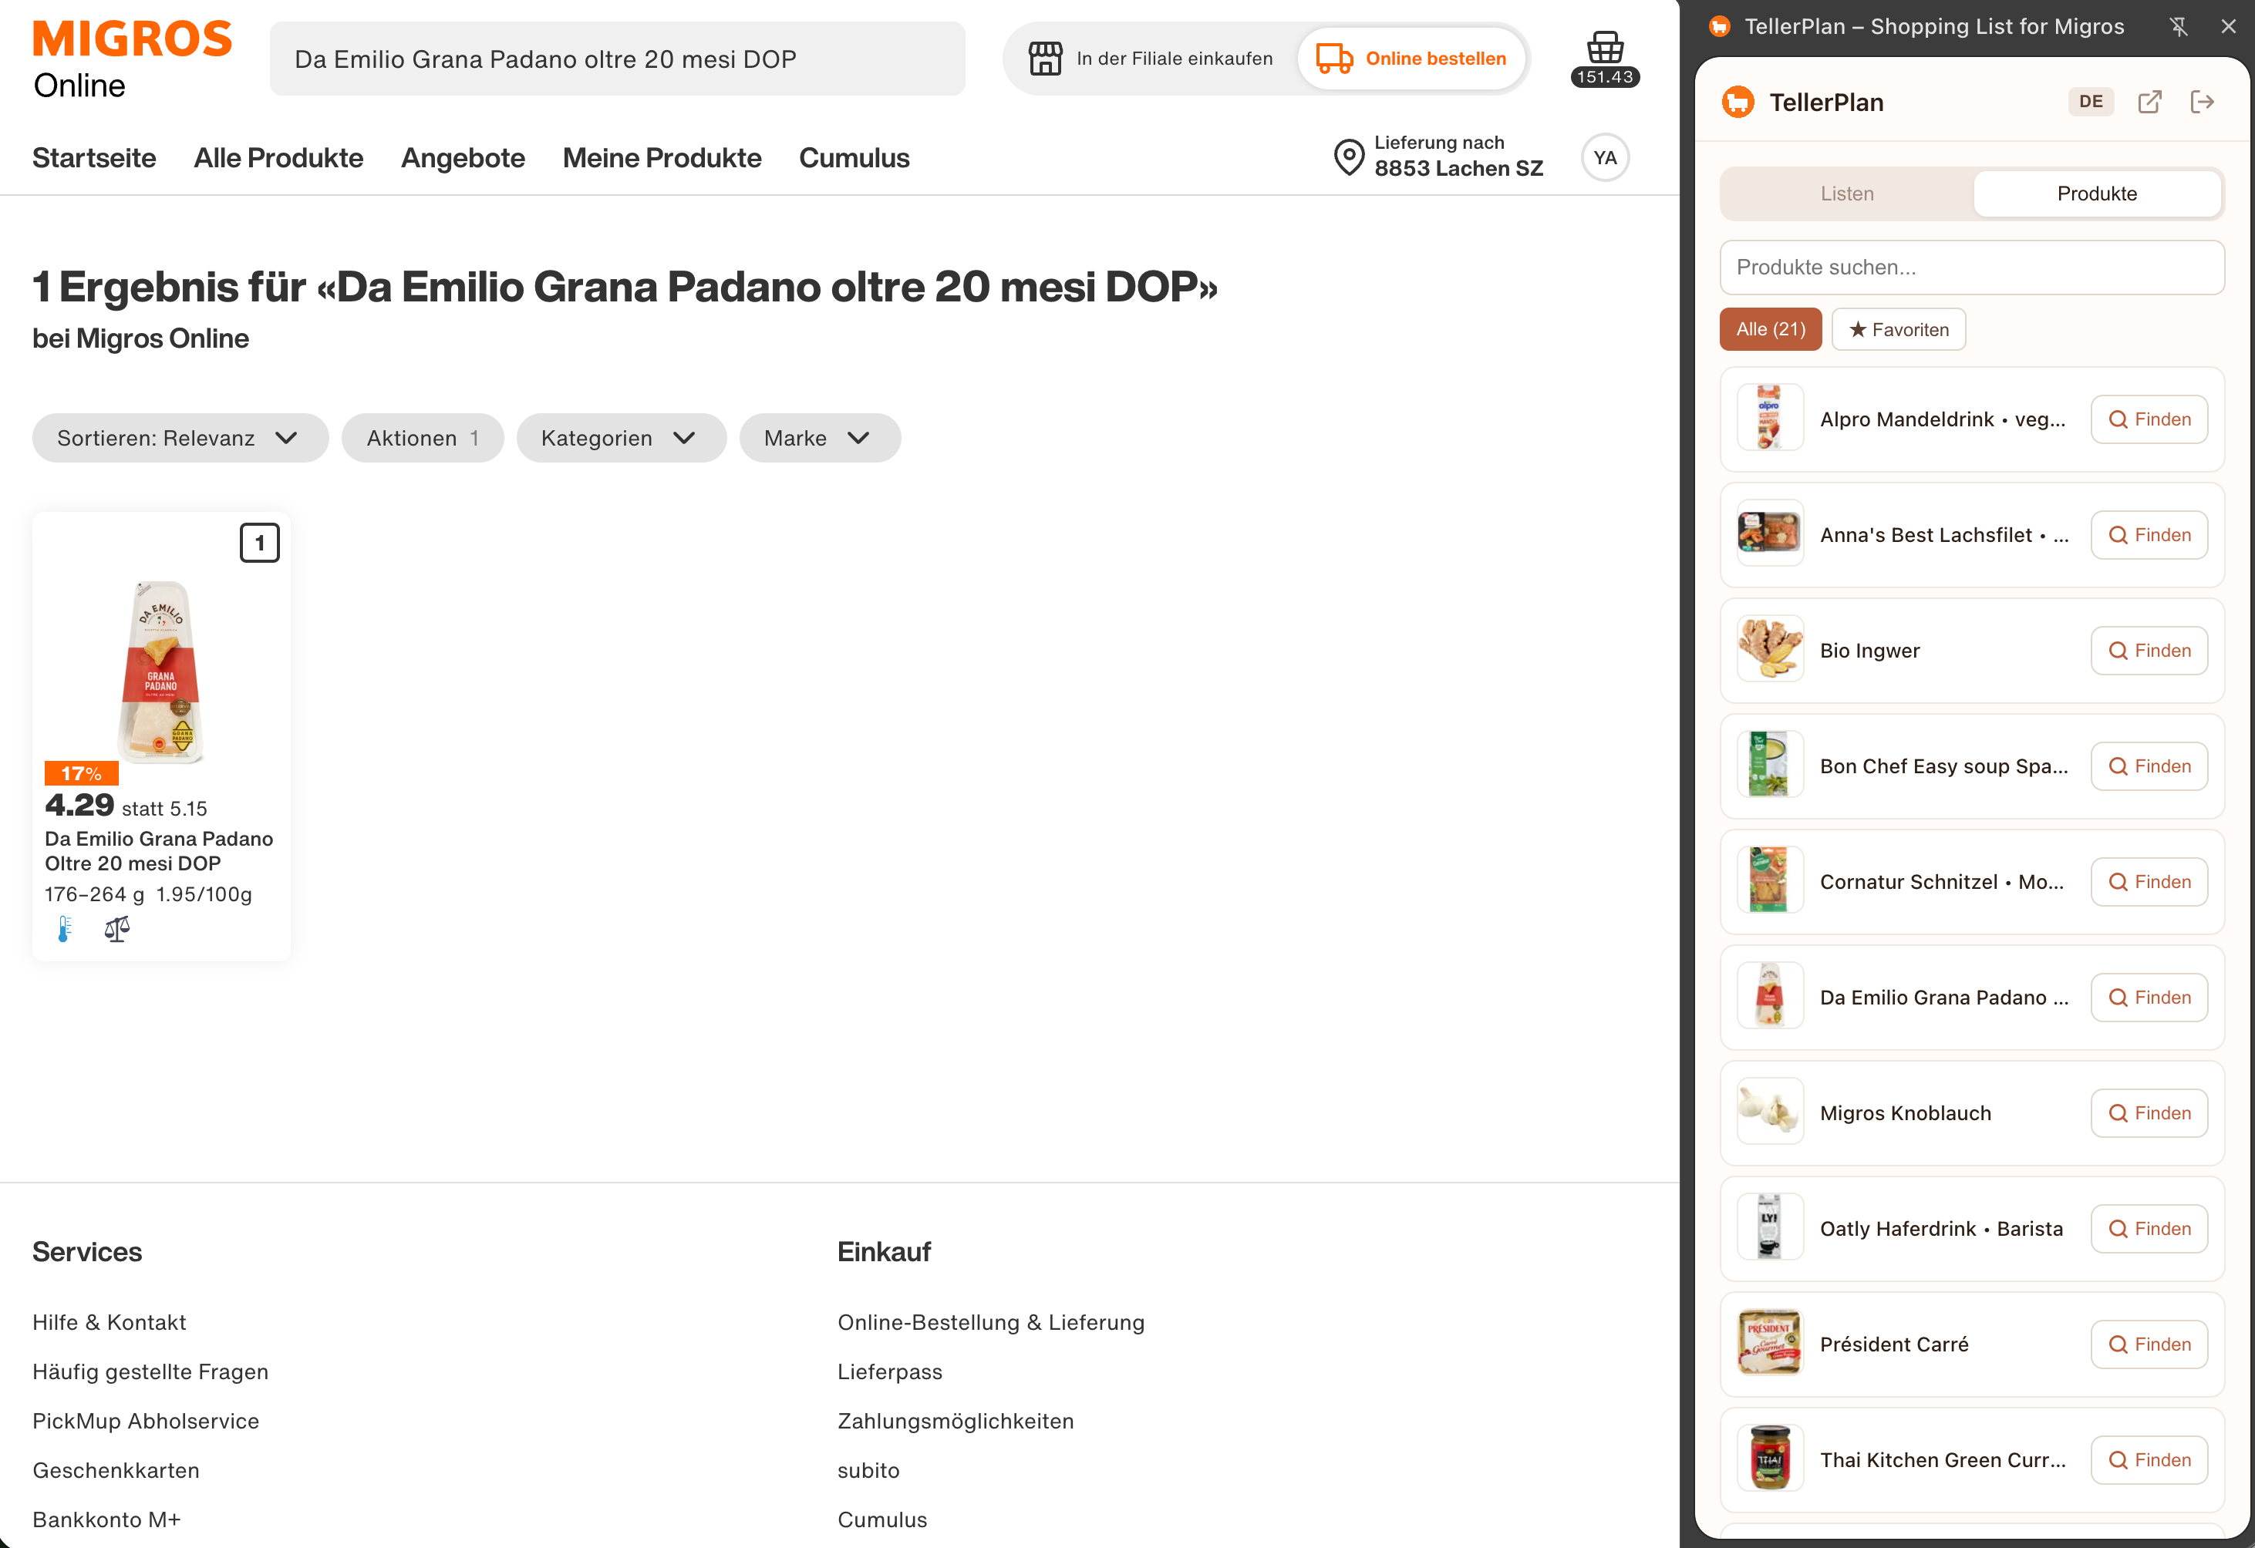Click the unpin icon in TellerPlan titlebar

tap(2179, 26)
